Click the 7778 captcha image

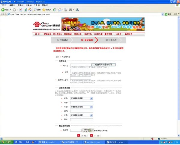click(x=88, y=130)
